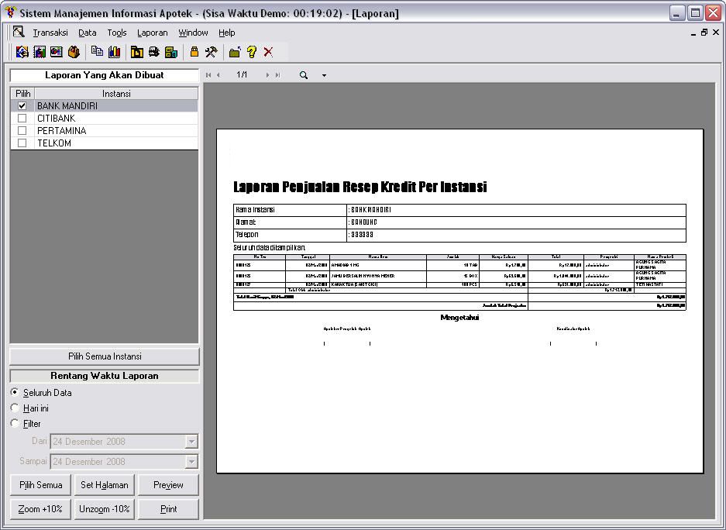Open the Help menu

[x=226, y=33]
